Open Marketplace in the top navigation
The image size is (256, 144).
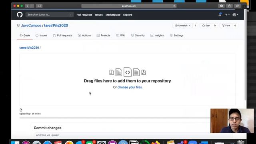(113, 15)
